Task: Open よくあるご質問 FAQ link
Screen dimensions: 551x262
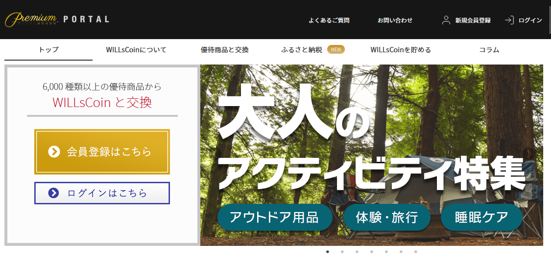Action: click(329, 21)
